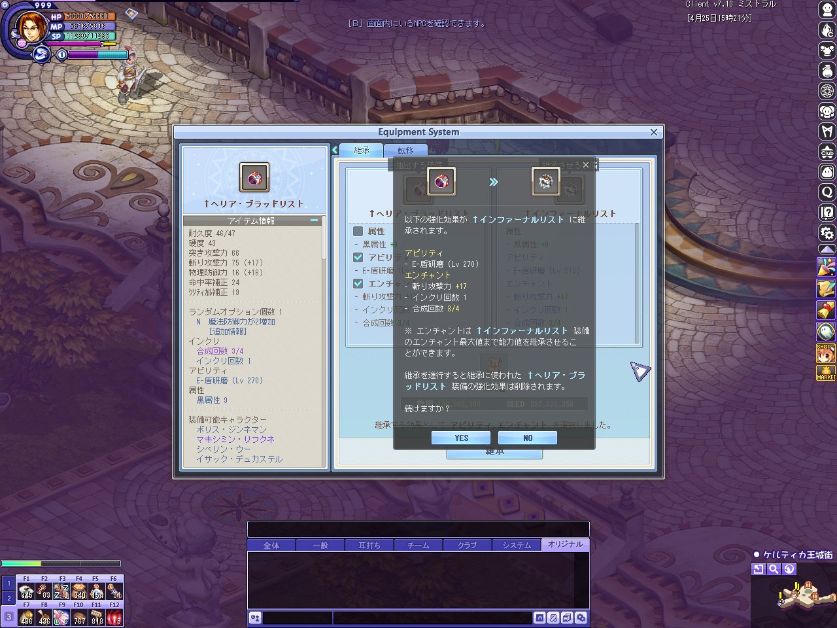This screenshot has height=628, width=837.
Task: Switch to quickslot page 2
Action: 9,598
